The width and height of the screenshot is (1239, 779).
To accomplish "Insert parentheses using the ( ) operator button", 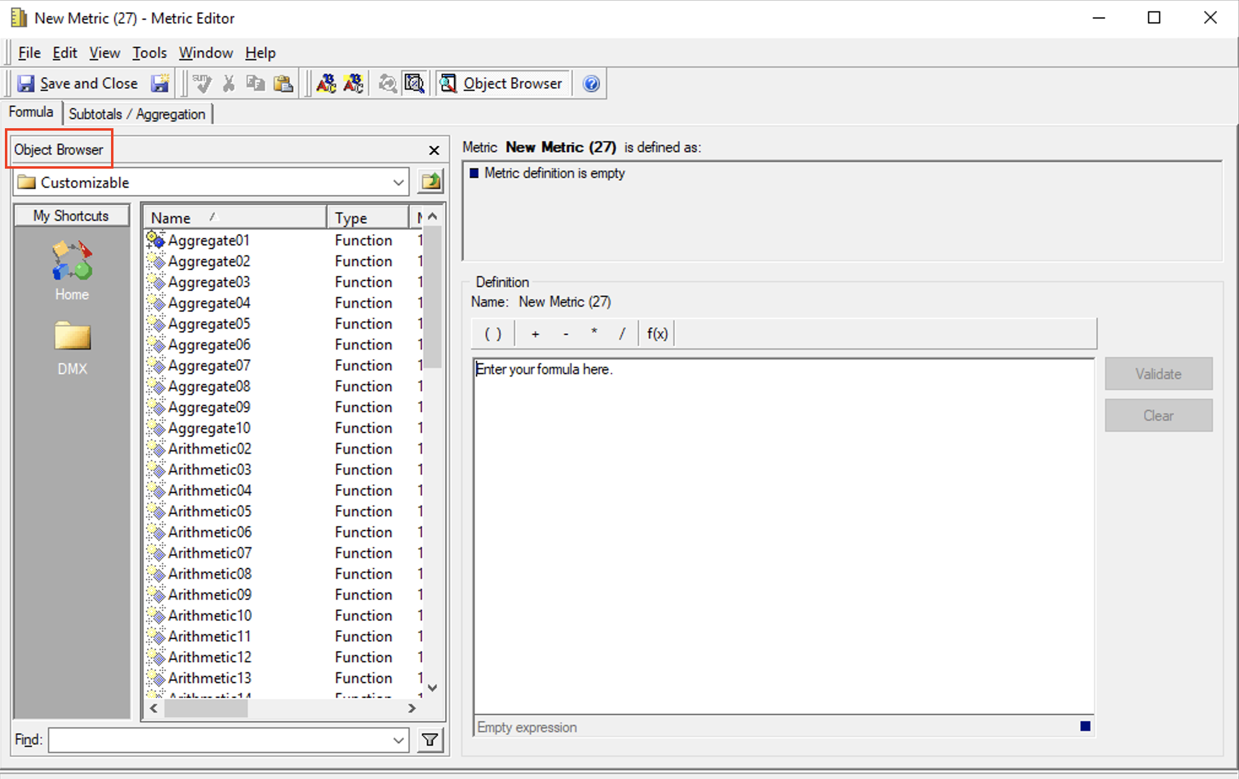I will 491,333.
